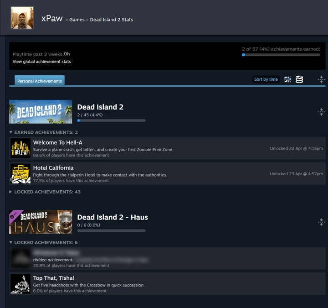Expand Locked Achievements: 43 list
The height and width of the screenshot is (308, 328).
45,192
